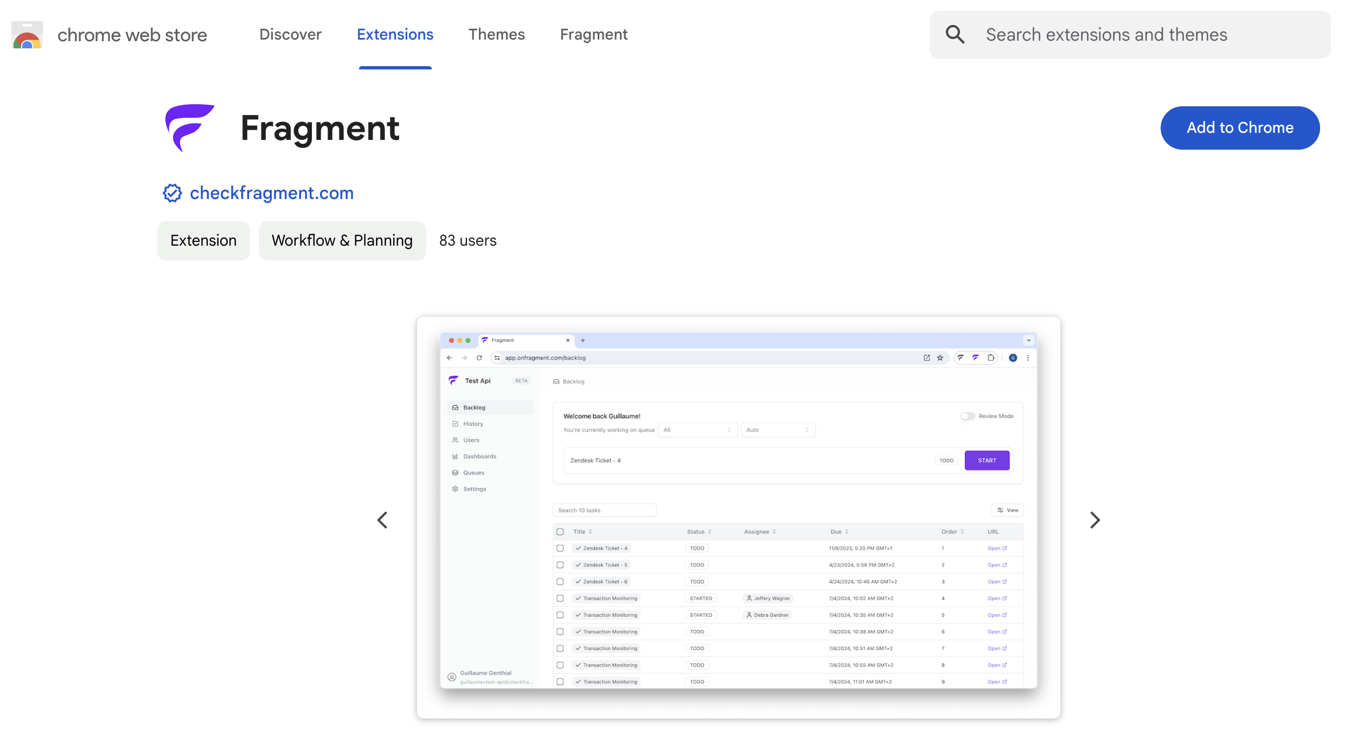Sort by Assignee column in preview
1357x731 pixels.
point(760,532)
